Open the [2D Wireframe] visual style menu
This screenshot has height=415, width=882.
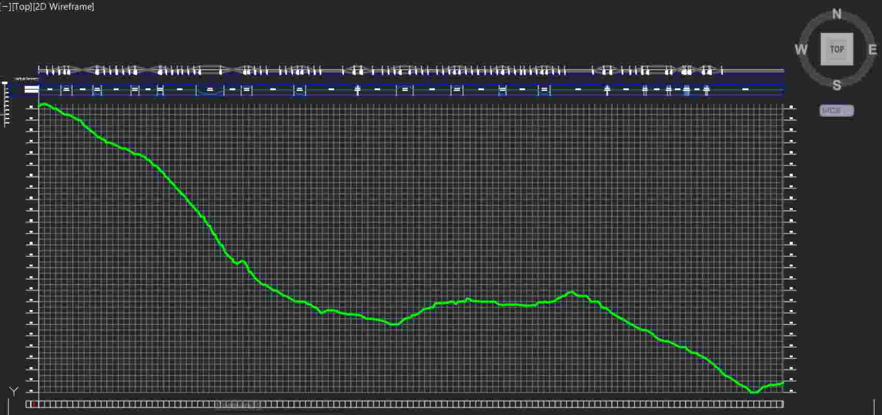click(63, 7)
